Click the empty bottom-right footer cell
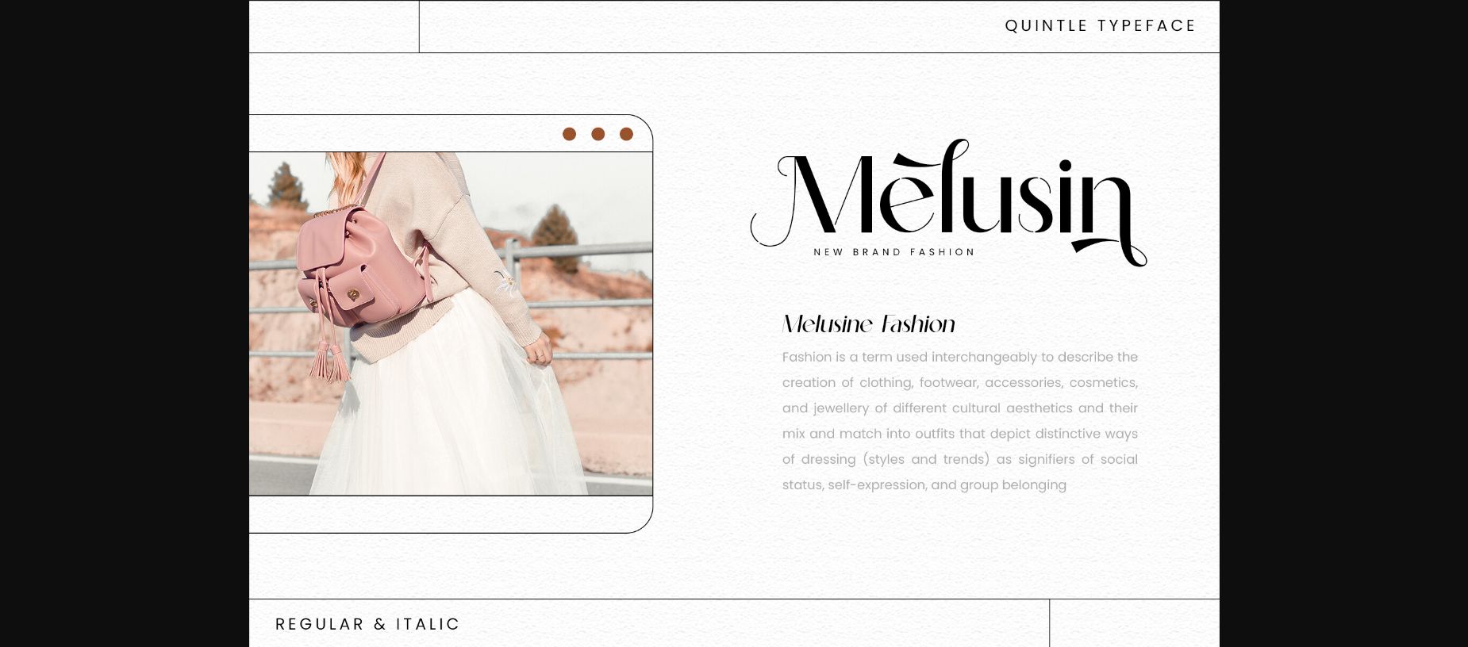The height and width of the screenshot is (647, 1468). (x=1134, y=623)
